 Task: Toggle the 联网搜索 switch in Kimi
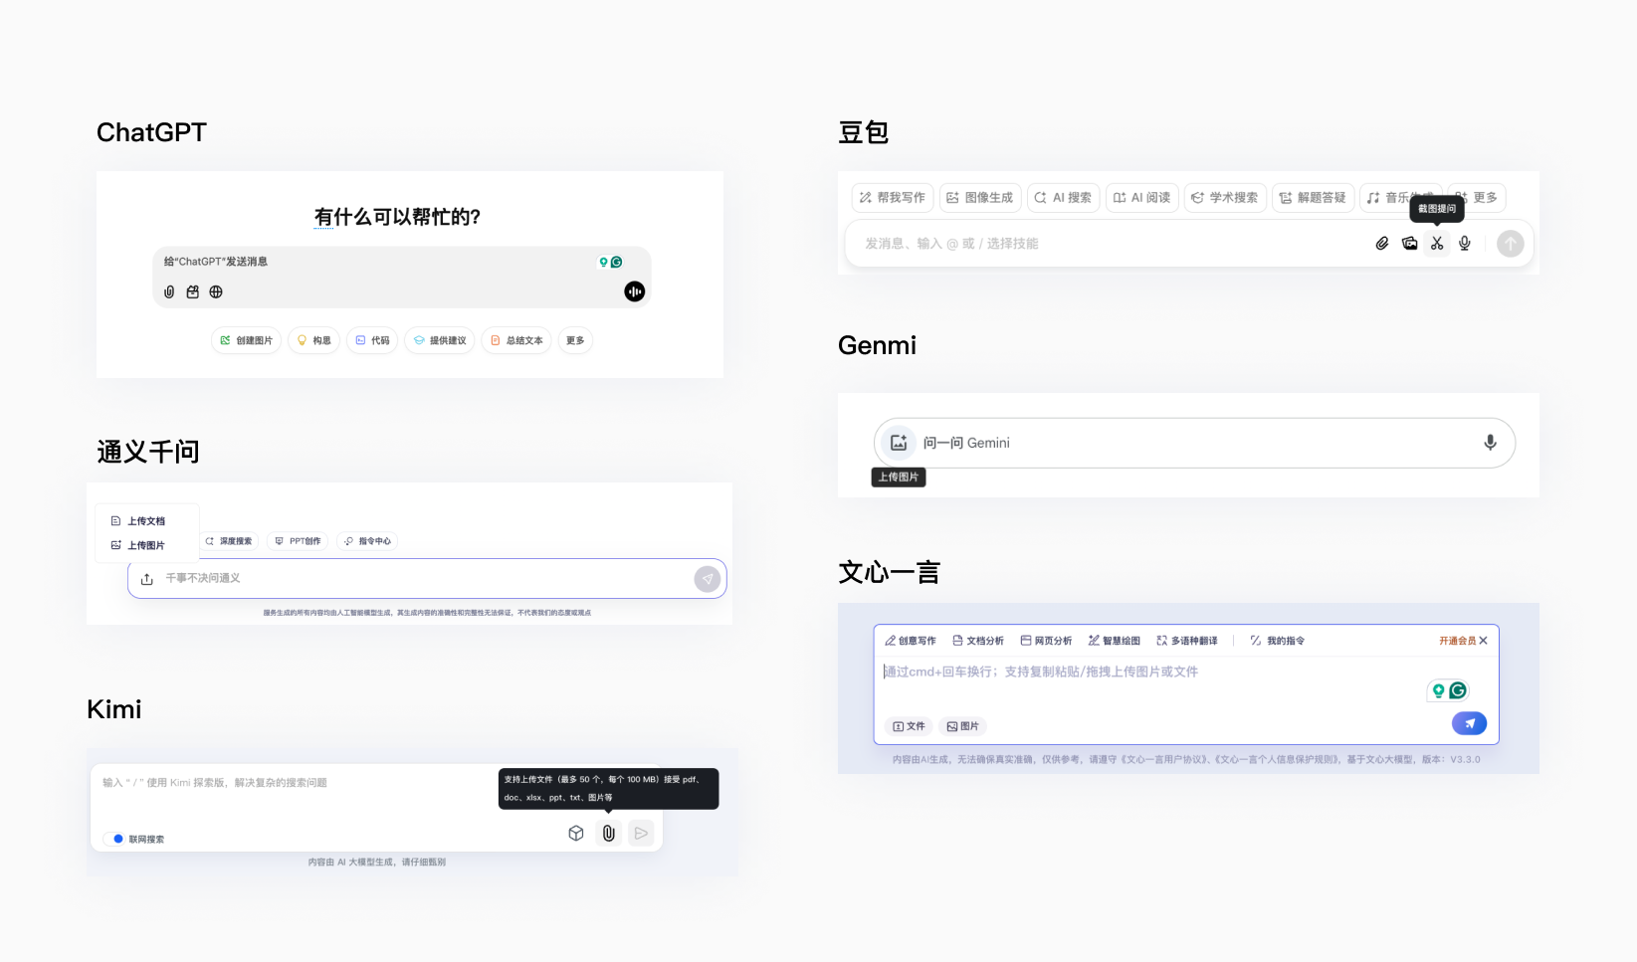pyautogui.click(x=118, y=839)
